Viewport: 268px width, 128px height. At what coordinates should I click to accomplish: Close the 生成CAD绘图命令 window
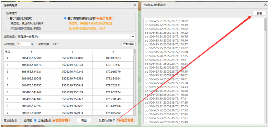(265, 5)
